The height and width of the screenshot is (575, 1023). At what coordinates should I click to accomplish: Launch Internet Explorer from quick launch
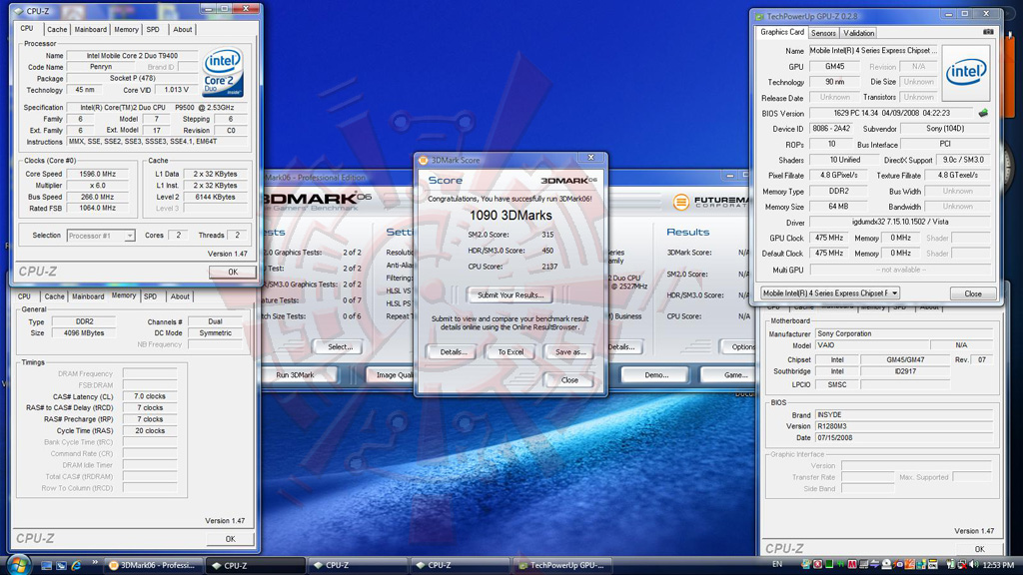point(76,565)
